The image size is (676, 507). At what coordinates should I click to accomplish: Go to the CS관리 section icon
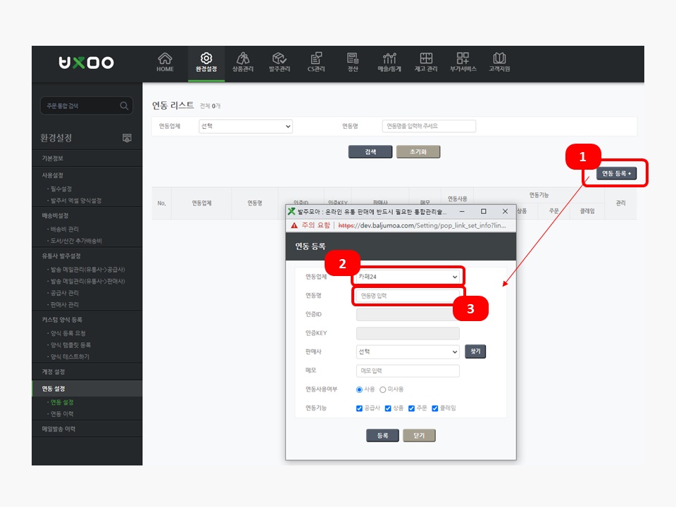pos(316,58)
